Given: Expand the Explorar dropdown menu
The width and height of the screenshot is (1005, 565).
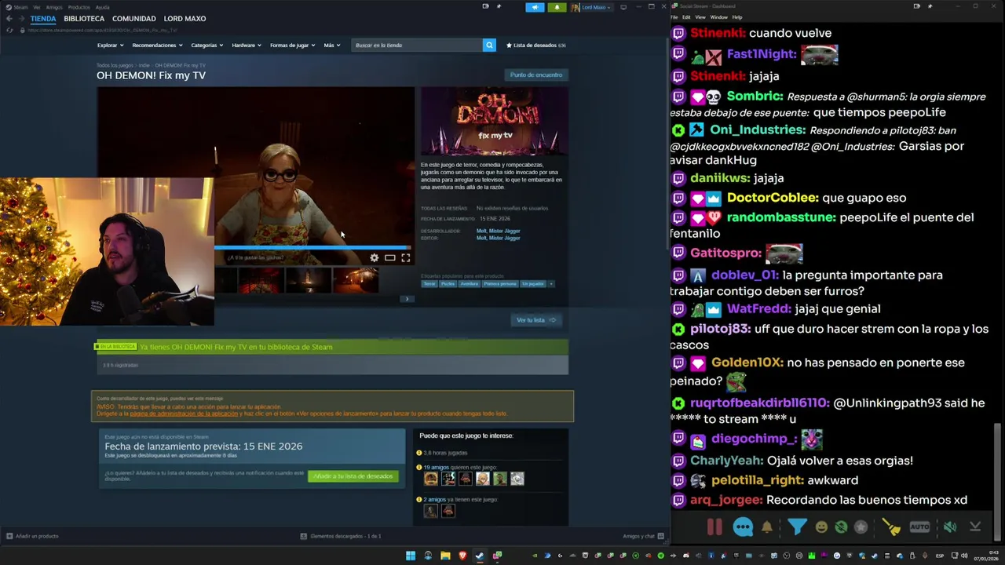Looking at the screenshot, I should tap(109, 45).
